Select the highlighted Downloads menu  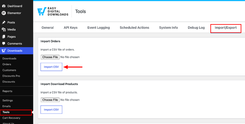[17, 51]
